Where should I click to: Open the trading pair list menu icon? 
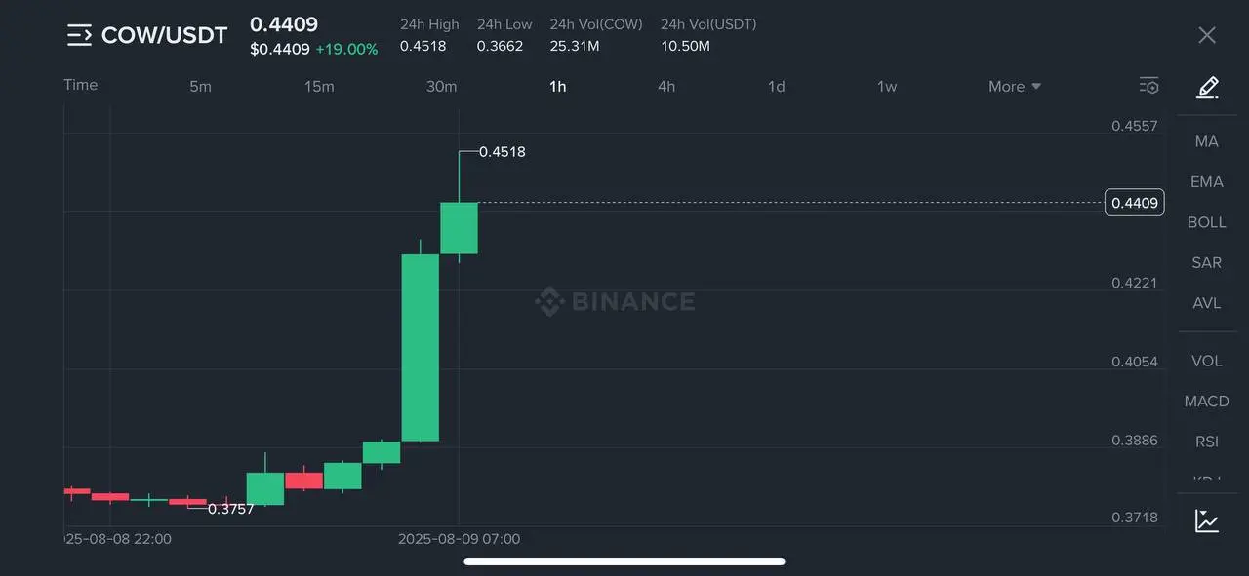coord(79,36)
